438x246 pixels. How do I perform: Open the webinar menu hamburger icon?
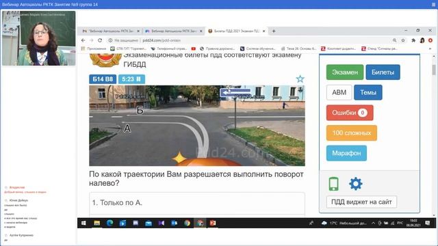tap(433, 5)
